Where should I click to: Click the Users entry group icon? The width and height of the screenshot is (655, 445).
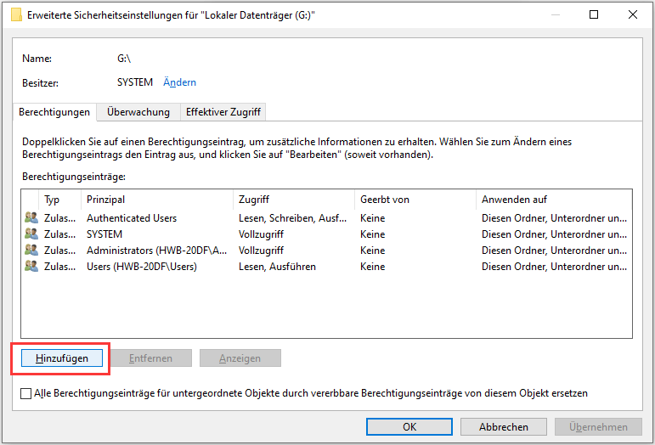click(31, 267)
